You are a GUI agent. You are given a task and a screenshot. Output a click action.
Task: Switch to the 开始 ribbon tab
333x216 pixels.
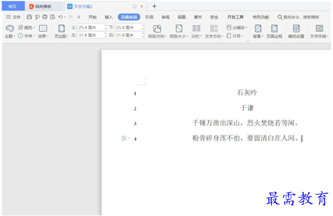click(92, 17)
